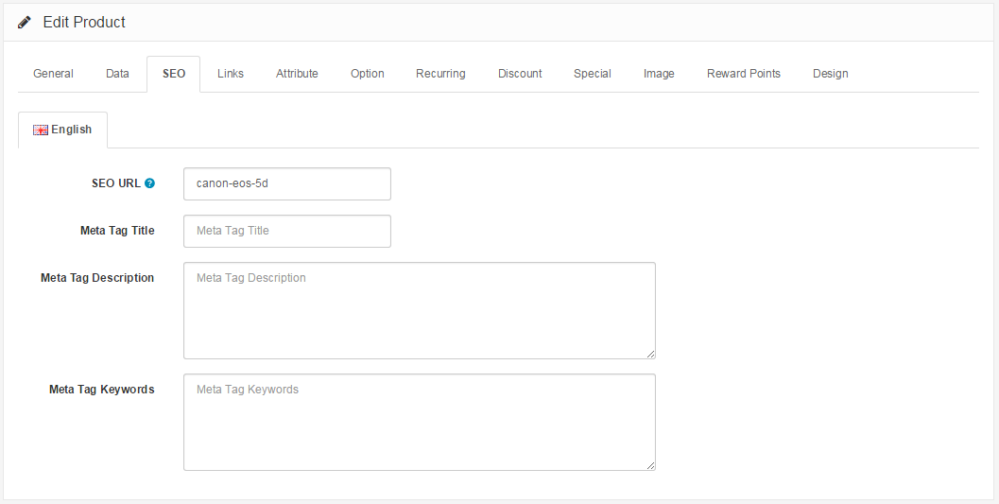Switch to the Data tab
Screen dimensions: 999x504
tap(117, 74)
